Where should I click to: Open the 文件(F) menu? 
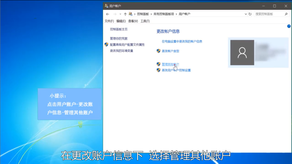pyautogui.click(x=109, y=21)
